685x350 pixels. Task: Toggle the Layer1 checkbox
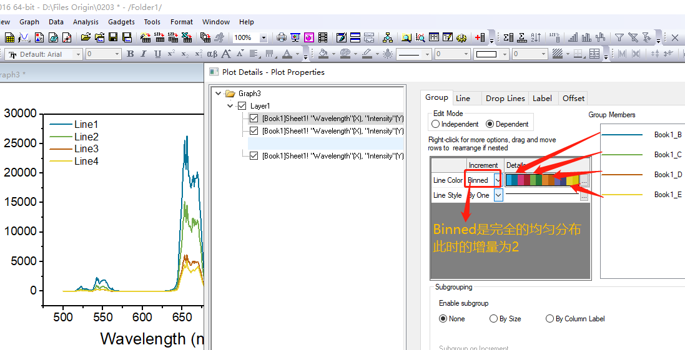242,105
